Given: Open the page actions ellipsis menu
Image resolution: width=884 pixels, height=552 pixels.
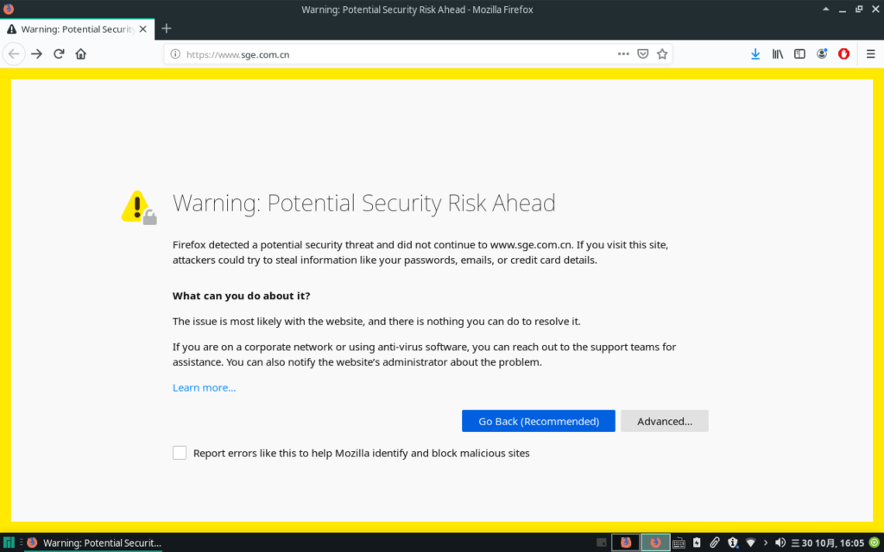Looking at the screenshot, I should 623,53.
